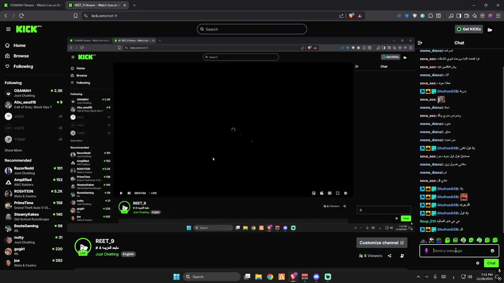Open the browser profile avatar icon
This screenshot has width=504, height=283.
pyautogui.click(x=490, y=16)
